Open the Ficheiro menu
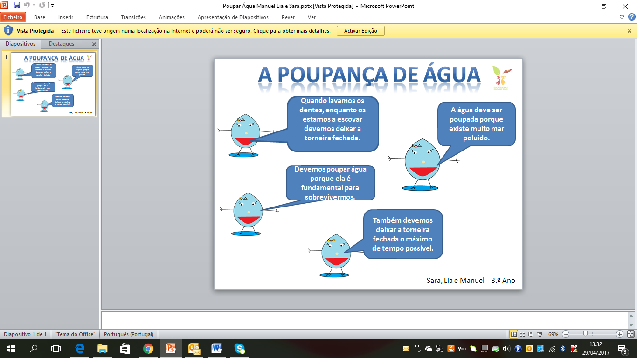637x358 pixels. click(13, 17)
